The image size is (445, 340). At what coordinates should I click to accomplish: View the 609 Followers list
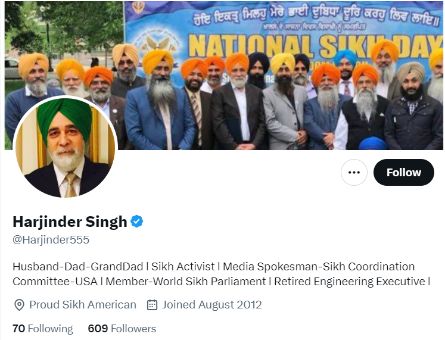(122, 329)
